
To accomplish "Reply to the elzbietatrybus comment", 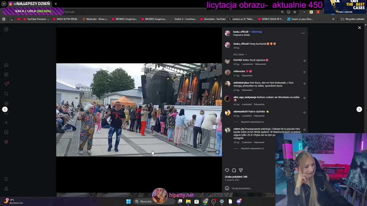I will [247, 90].
